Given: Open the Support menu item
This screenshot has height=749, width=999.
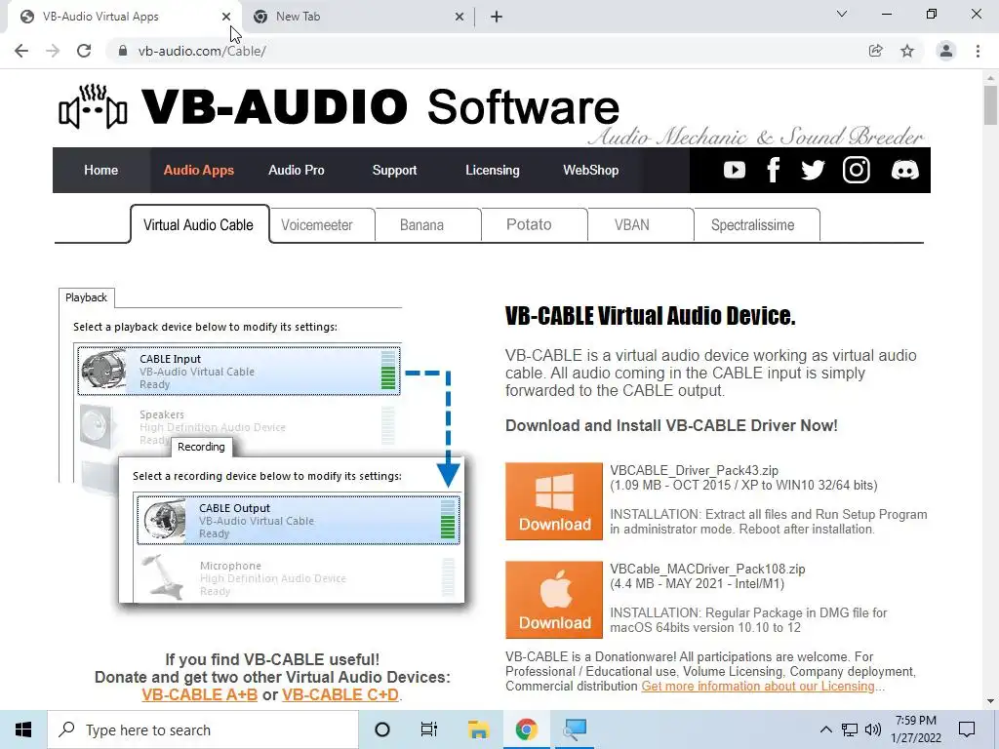Looking at the screenshot, I should click(394, 170).
